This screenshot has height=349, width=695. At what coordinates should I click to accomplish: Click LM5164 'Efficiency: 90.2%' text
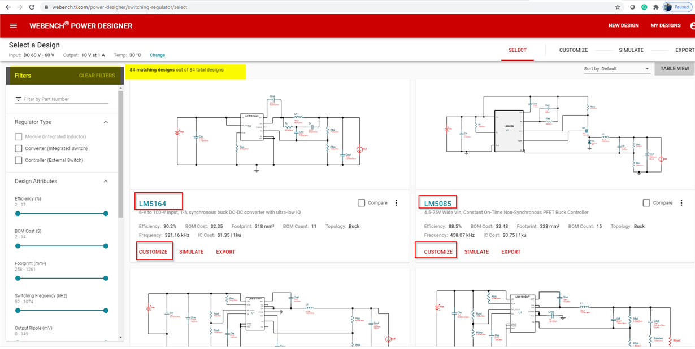click(158, 227)
